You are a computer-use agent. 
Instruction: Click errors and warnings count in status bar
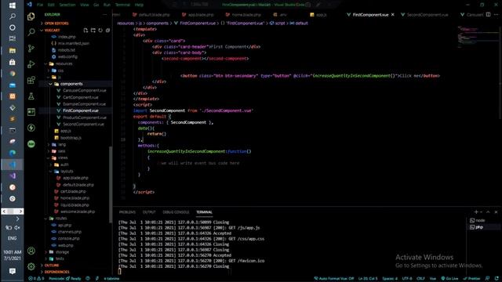36,279
